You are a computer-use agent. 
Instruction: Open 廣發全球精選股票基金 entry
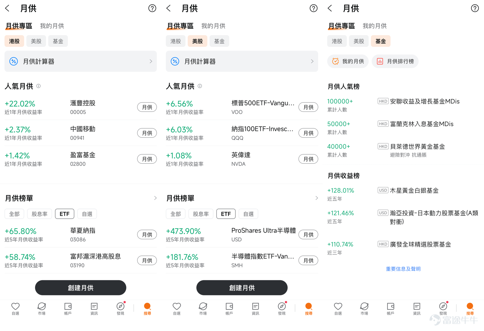tap(403, 248)
